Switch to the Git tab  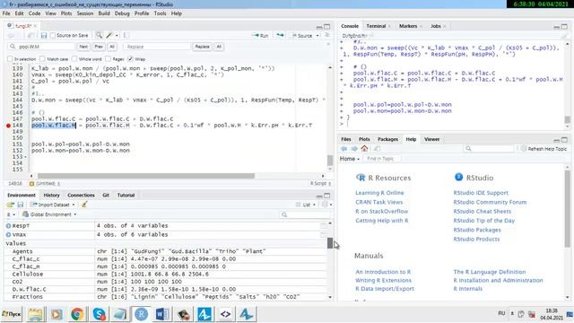coord(106,196)
